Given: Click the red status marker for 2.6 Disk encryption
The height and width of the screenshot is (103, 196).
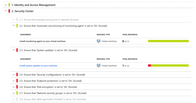Looking at the screenshot, I should 17,87.
